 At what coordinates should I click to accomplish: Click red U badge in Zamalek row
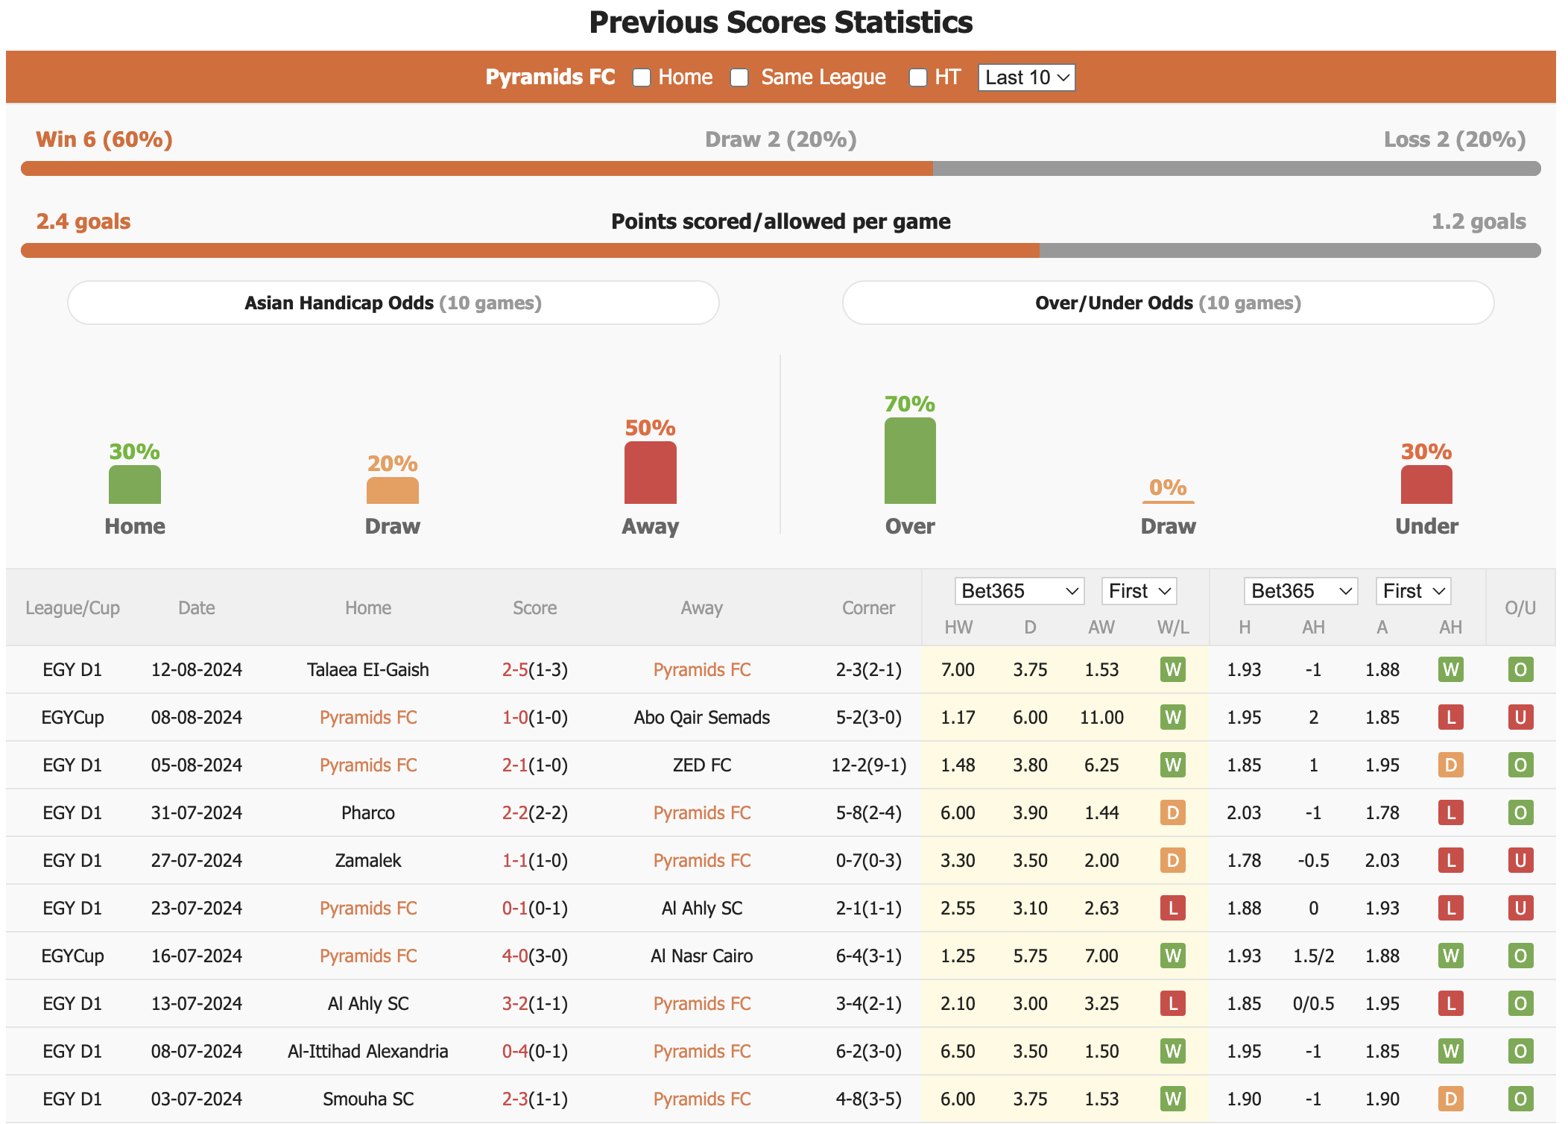coord(1520,860)
